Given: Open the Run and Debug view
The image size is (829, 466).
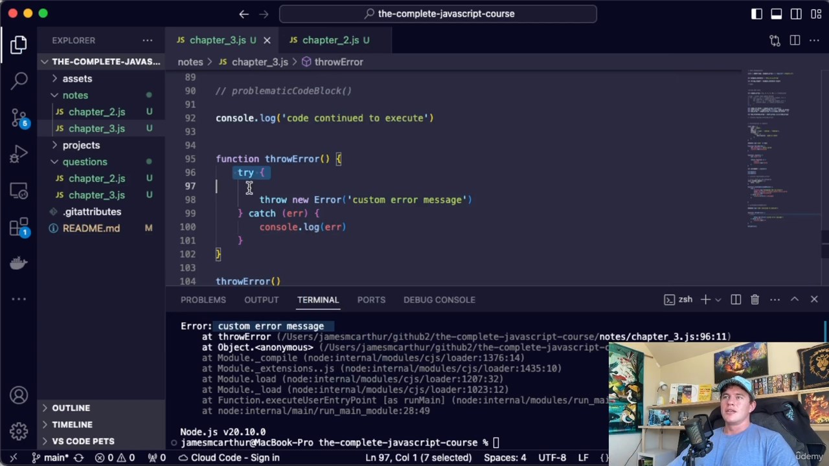Looking at the screenshot, I should 18,154.
